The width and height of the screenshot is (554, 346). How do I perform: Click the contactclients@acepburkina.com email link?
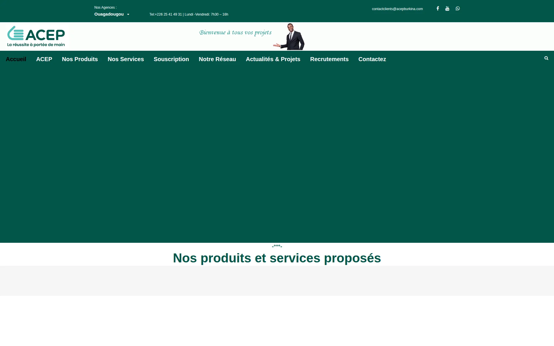click(397, 9)
